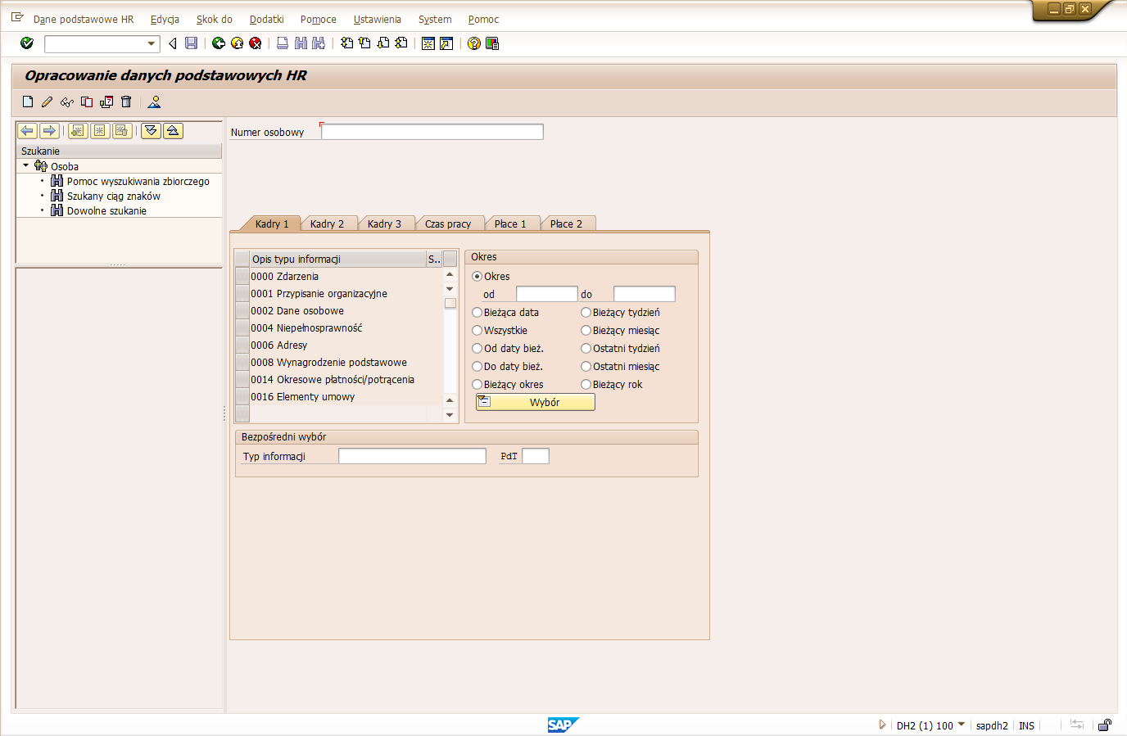Screen dimensions: 1127x736
Task: Switch to the Kadry 2 tab
Action: point(328,224)
